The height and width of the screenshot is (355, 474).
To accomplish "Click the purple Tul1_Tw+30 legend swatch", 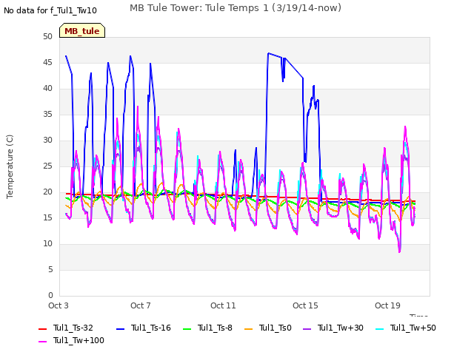I will (x=307, y=328).
